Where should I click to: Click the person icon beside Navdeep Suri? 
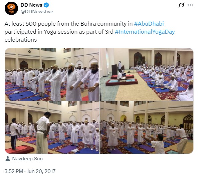pyautogui.click(x=8, y=159)
